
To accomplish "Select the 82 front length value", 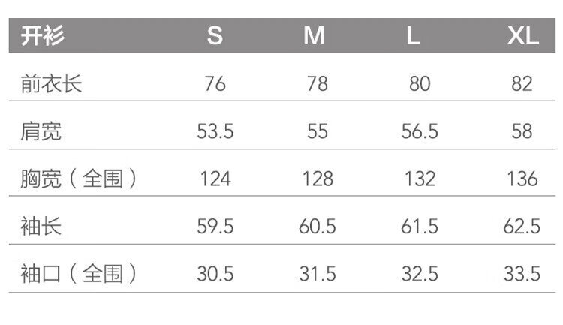I will pos(522,83).
